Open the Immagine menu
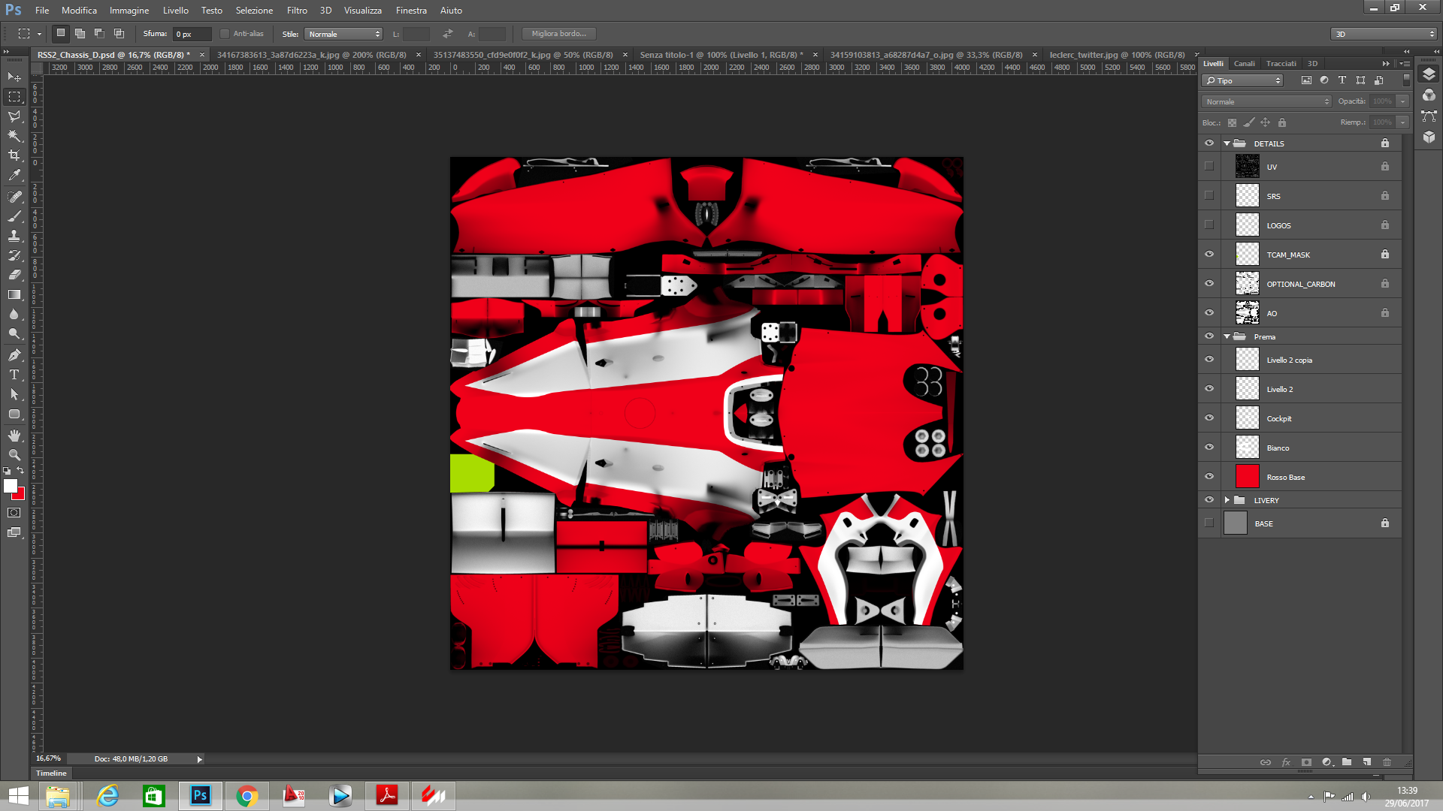 tap(129, 11)
